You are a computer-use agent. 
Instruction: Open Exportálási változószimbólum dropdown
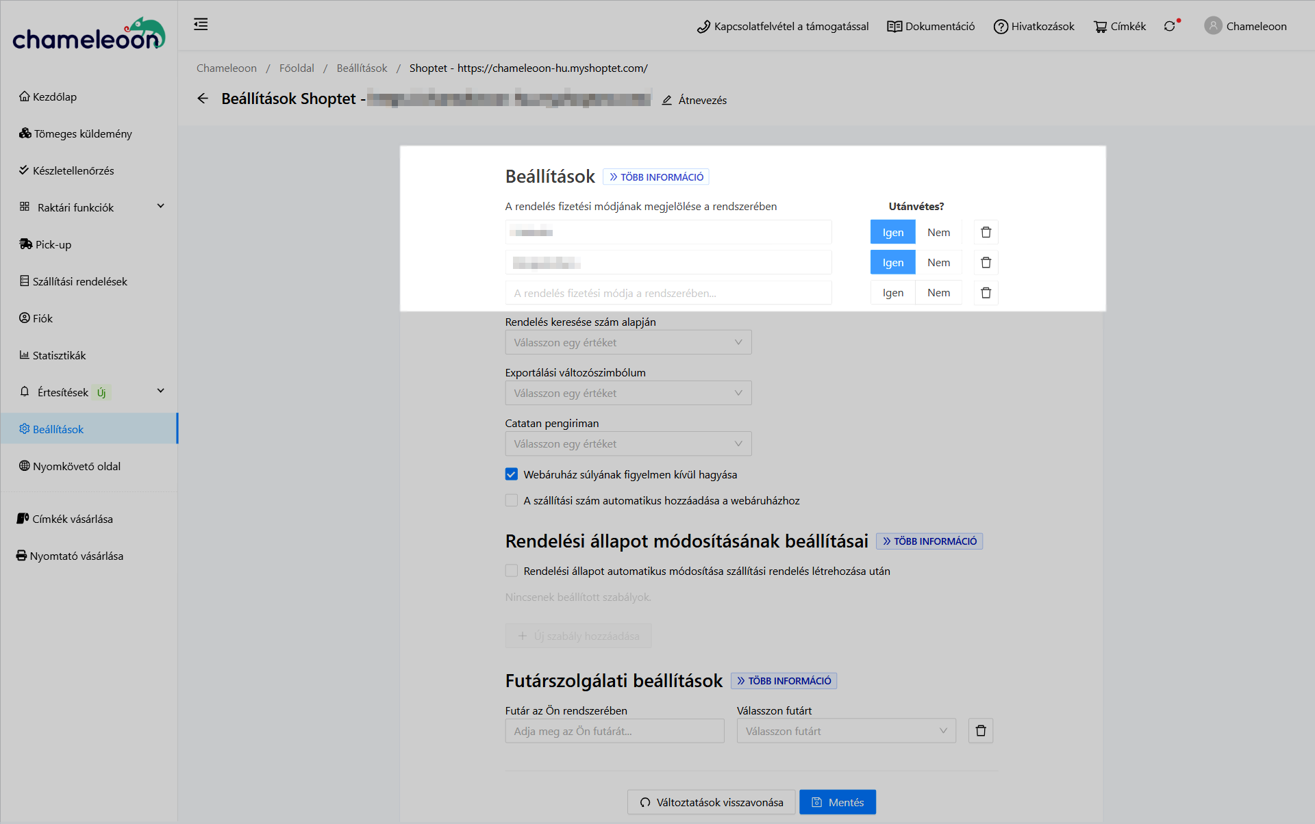click(628, 393)
